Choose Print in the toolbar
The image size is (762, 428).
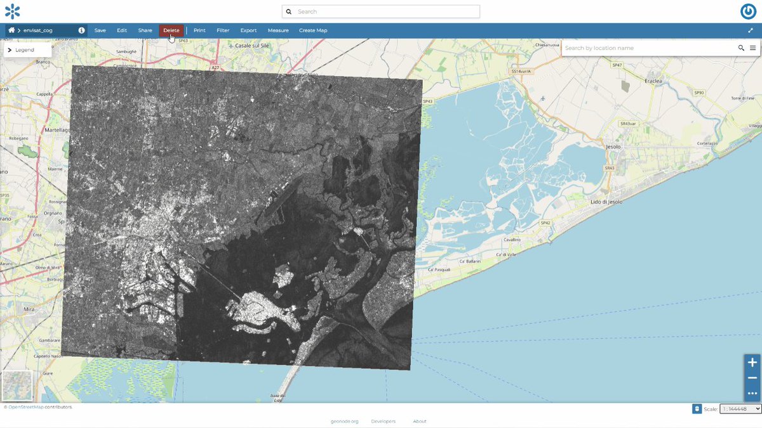(x=199, y=30)
